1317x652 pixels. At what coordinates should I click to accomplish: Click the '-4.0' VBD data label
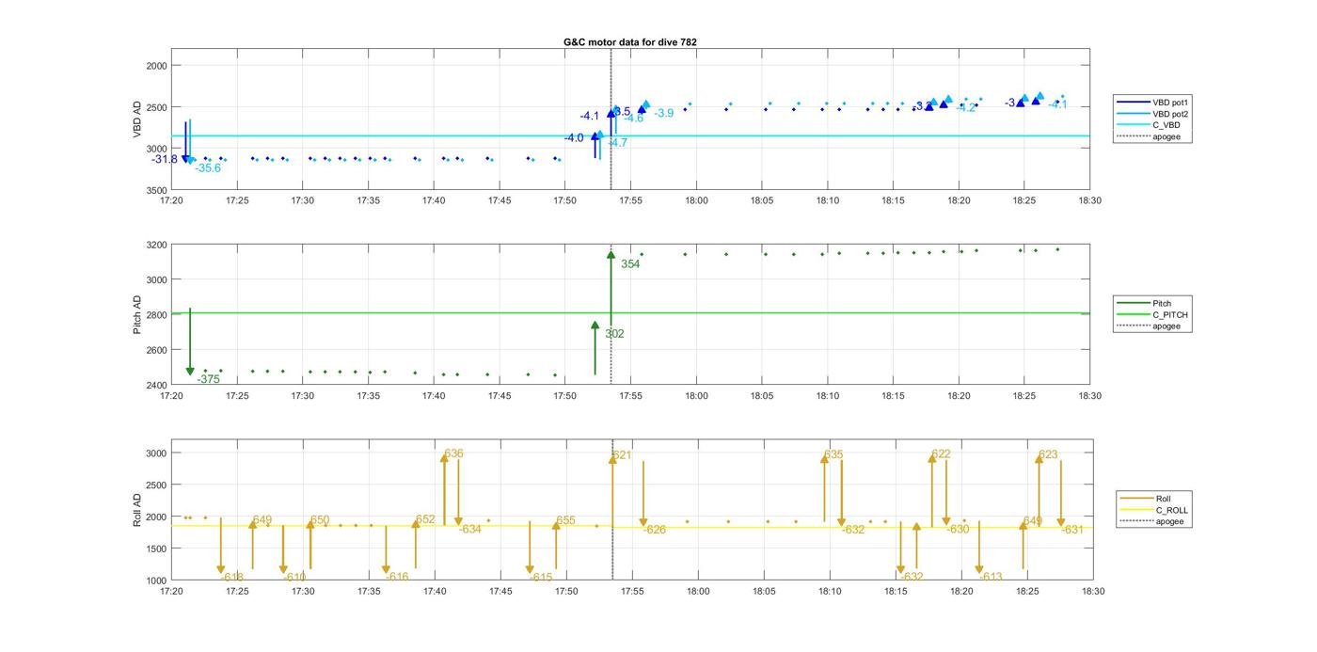click(x=574, y=138)
